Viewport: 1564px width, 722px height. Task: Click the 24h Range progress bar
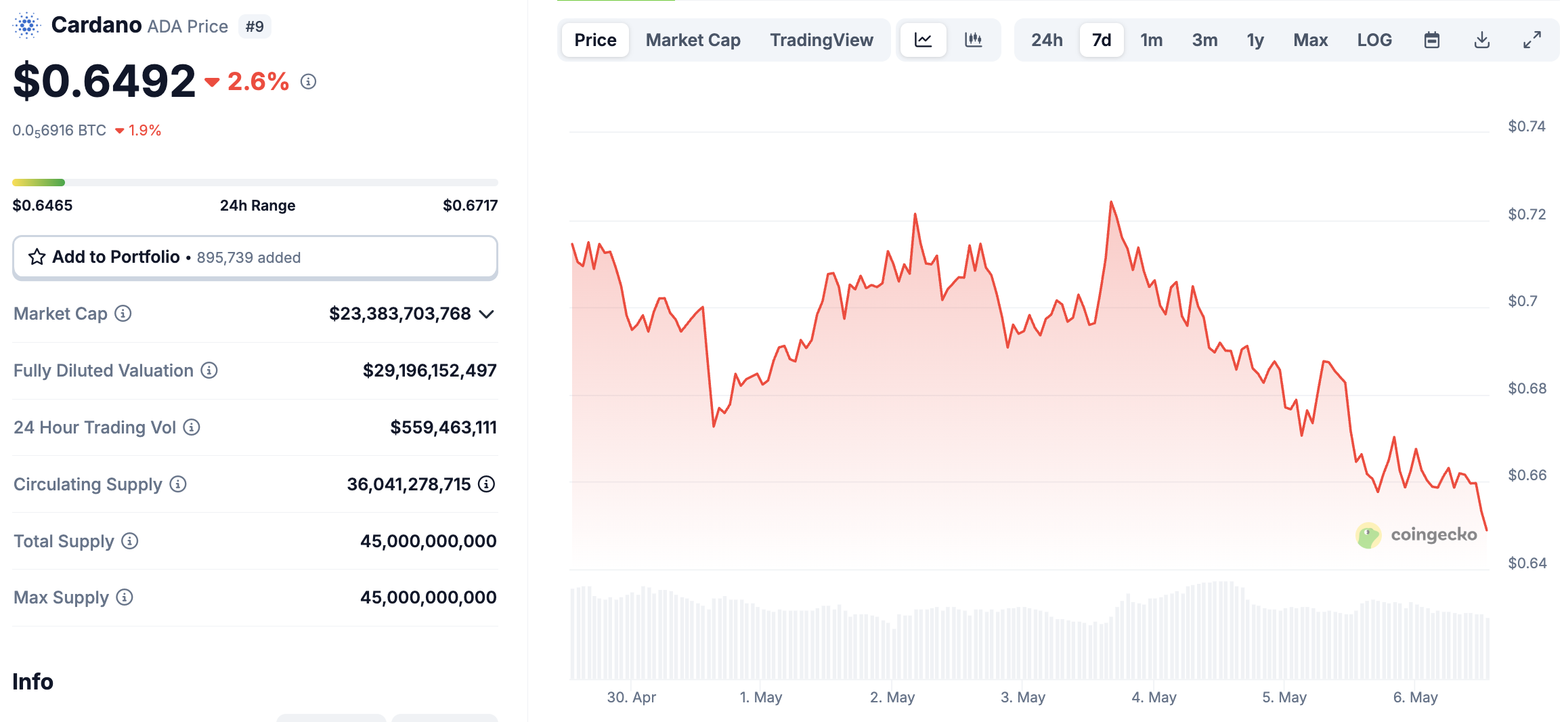pos(255,182)
